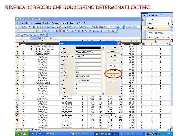Apply thousands separator (000) style
The height and width of the screenshot is (136, 181).
pyautogui.click(x=79, y=31)
